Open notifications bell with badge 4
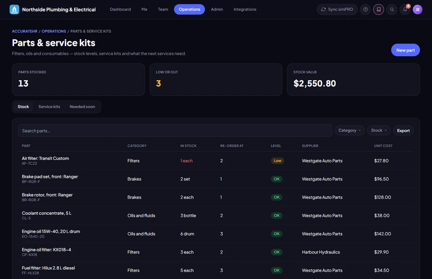This screenshot has width=432, height=279. tap(405, 9)
